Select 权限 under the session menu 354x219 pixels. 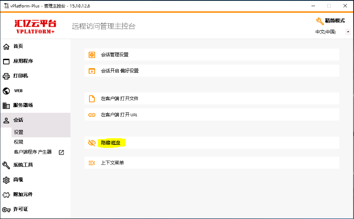pyautogui.click(x=18, y=142)
